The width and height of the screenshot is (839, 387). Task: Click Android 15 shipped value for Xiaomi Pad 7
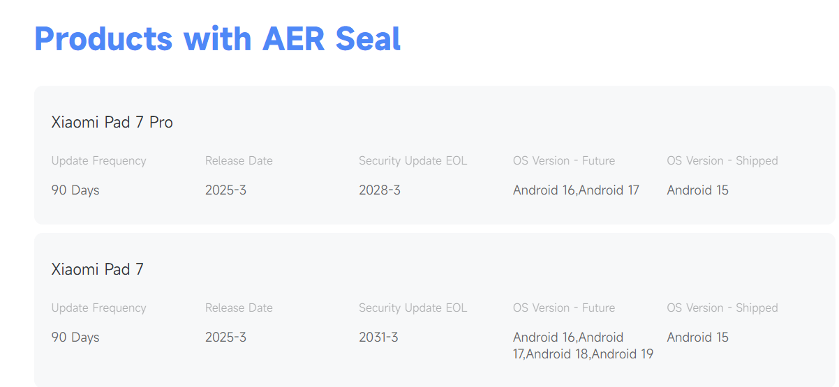pyautogui.click(x=697, y=337)
